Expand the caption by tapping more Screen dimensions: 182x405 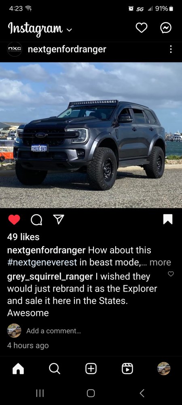click(160, 262)
